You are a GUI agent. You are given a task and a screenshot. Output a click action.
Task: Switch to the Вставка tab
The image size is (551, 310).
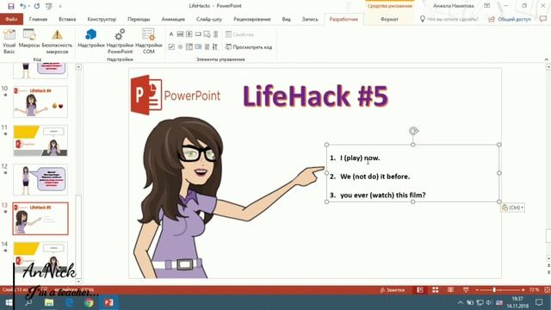click(67, 19)
